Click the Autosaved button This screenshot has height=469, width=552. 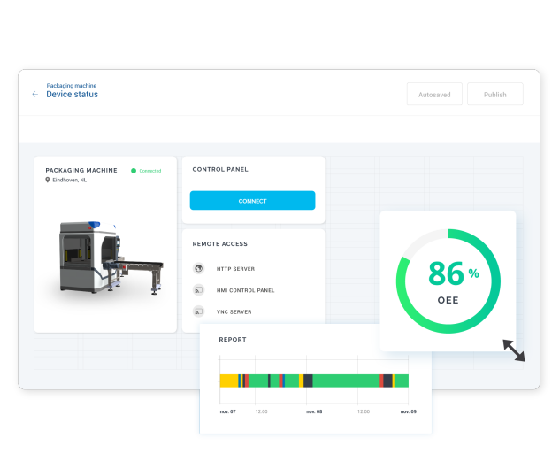(x=434, y=95)
